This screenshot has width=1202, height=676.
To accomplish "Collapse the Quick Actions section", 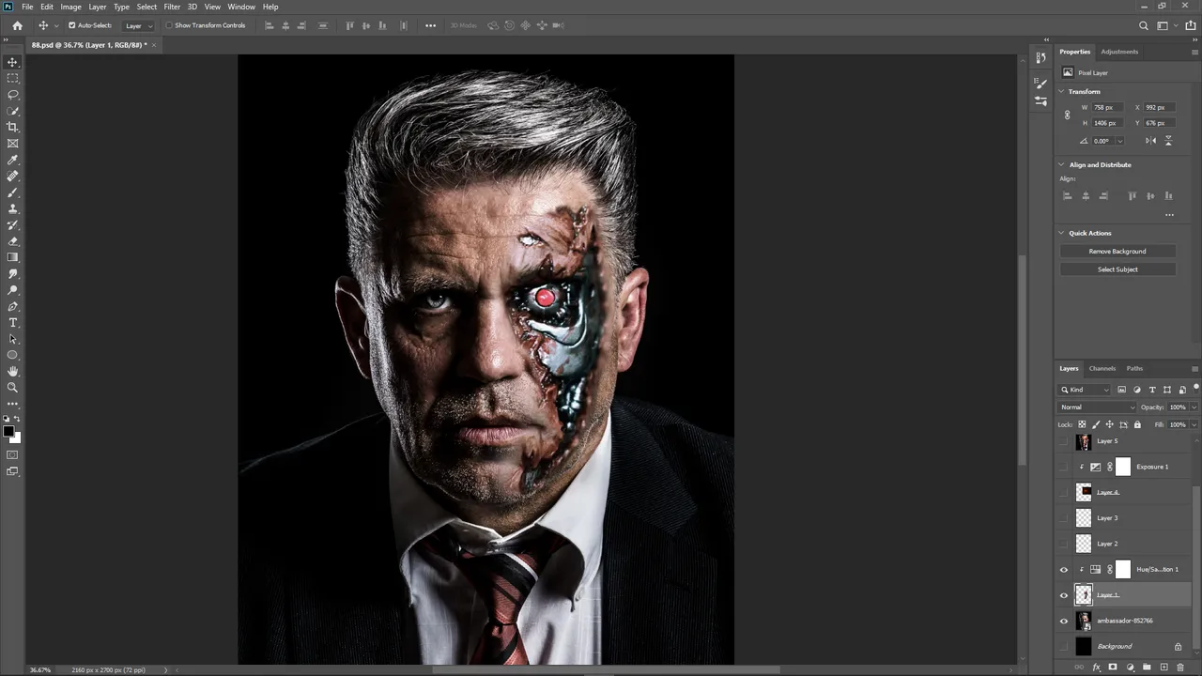I will (1061, 233).
